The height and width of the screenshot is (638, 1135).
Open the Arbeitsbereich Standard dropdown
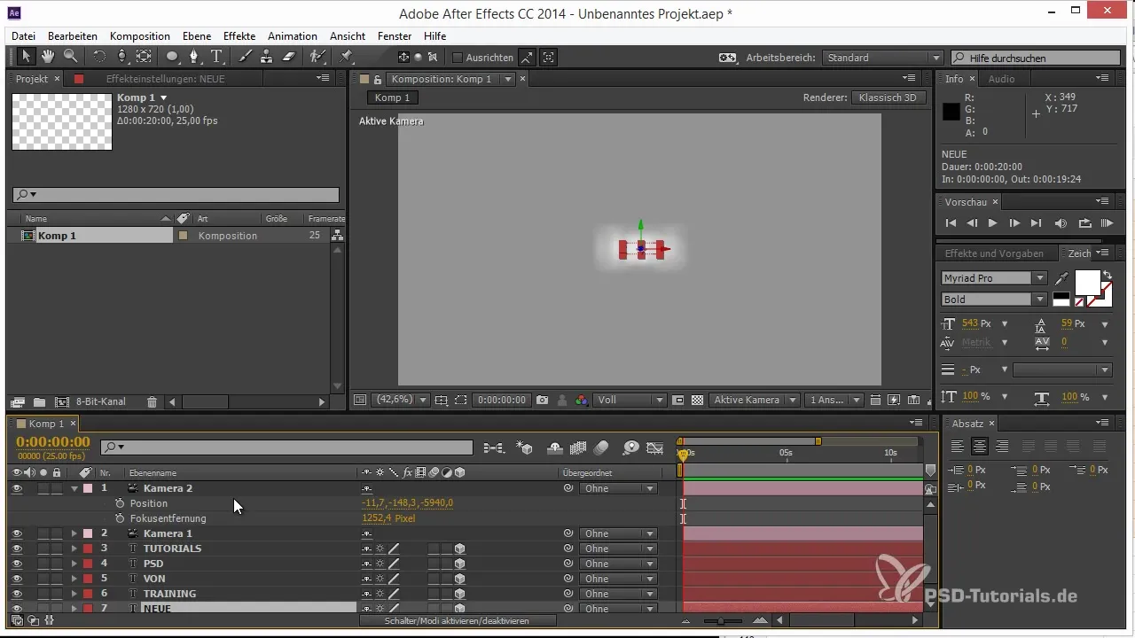[x=882, y=58]
